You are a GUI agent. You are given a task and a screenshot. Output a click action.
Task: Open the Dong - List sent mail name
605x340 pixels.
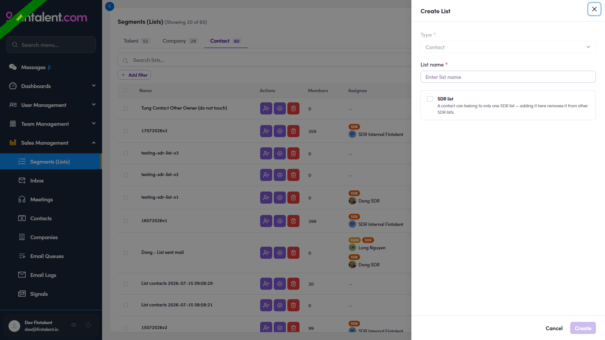(x=163, y=252)
